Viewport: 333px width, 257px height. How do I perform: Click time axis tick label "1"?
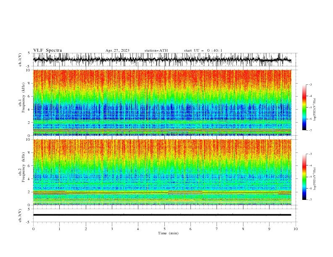click(x=59, y=229)
